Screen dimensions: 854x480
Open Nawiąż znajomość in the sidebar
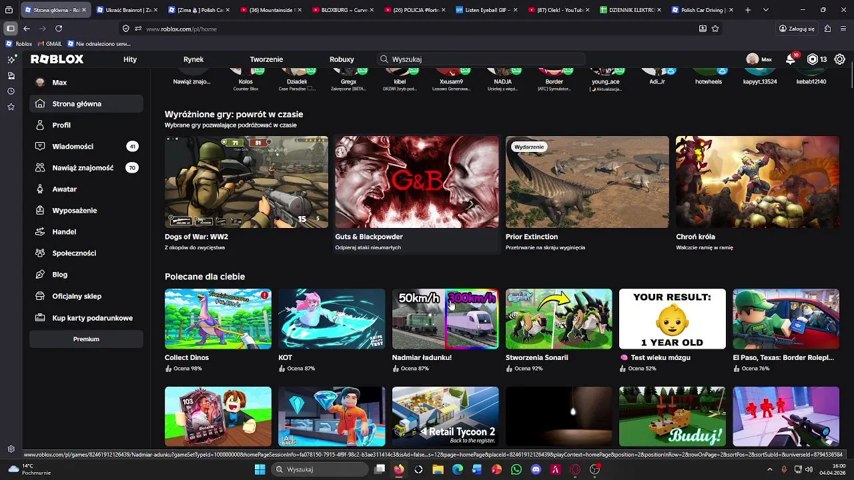(x=86, y=168)
